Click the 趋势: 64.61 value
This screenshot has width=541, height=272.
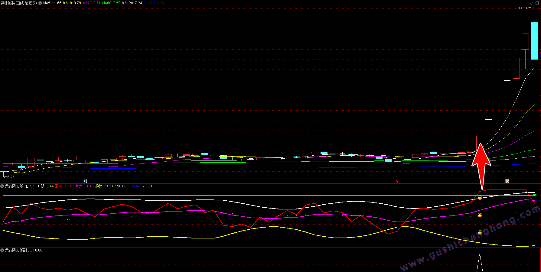[104, 186]
